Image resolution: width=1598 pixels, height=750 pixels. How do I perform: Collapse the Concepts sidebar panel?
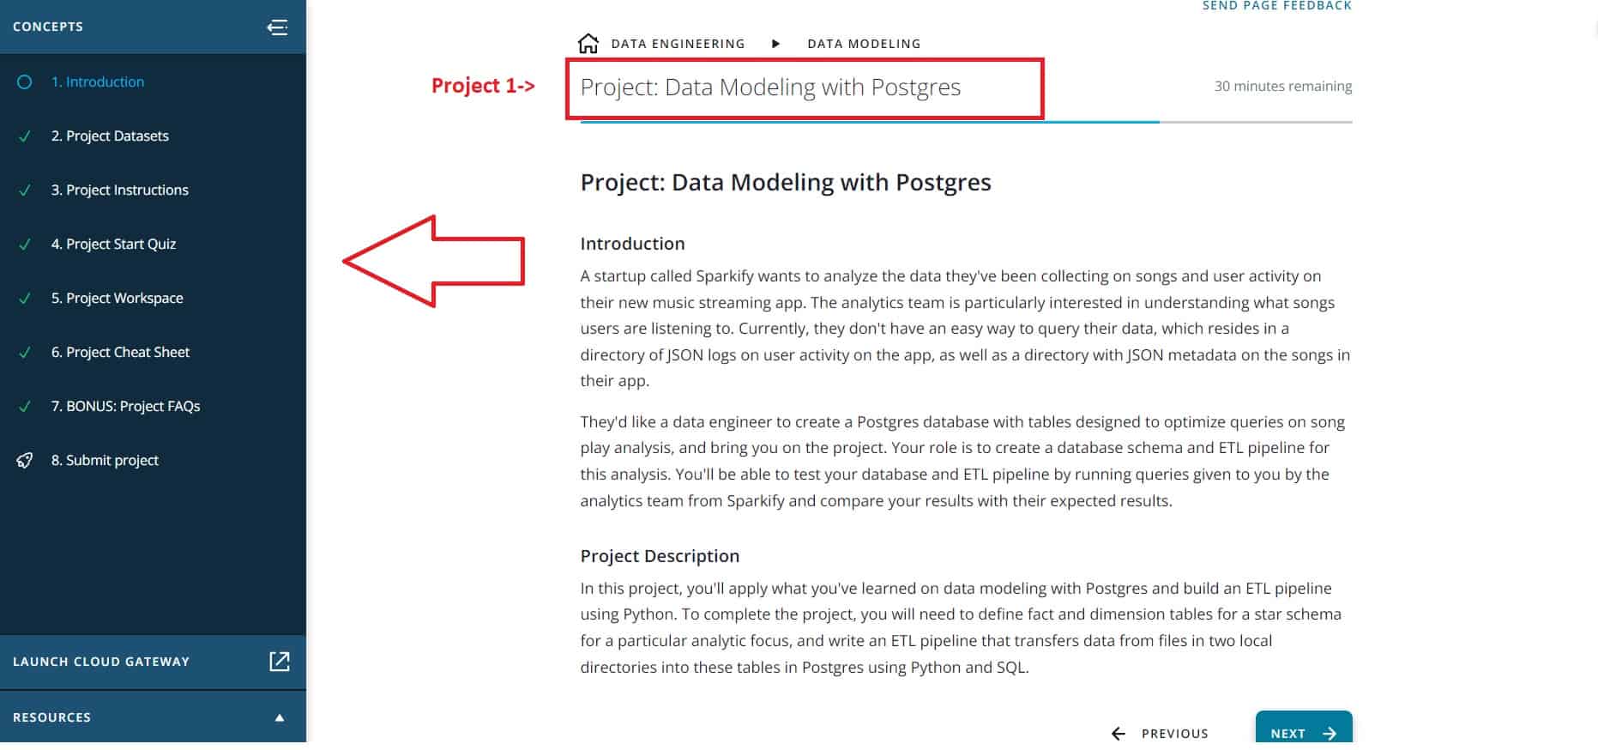[278, 27]
